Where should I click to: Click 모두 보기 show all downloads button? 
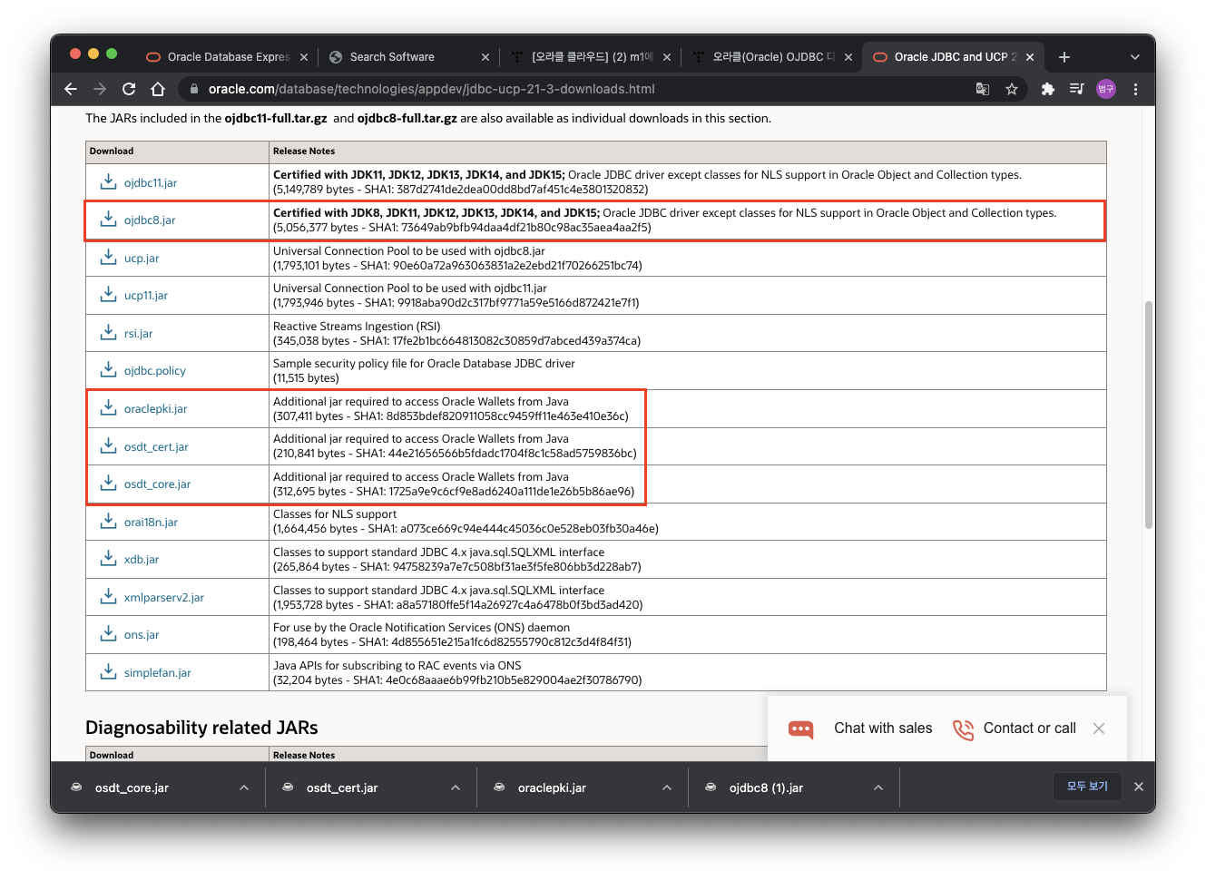pyautogui.click(x=1087, y=787)
